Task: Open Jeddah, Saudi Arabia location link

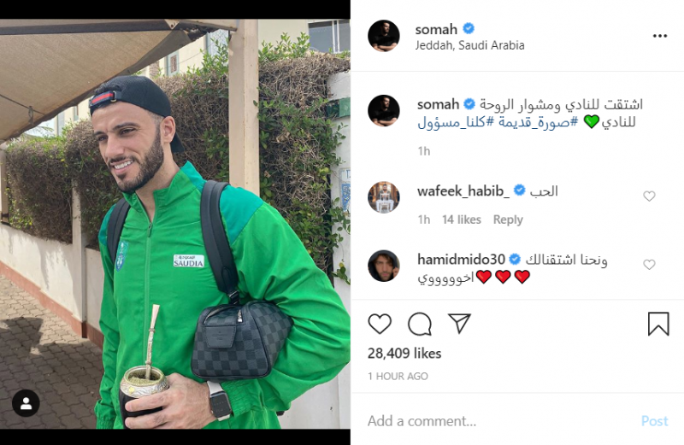Action: [469, 45]
